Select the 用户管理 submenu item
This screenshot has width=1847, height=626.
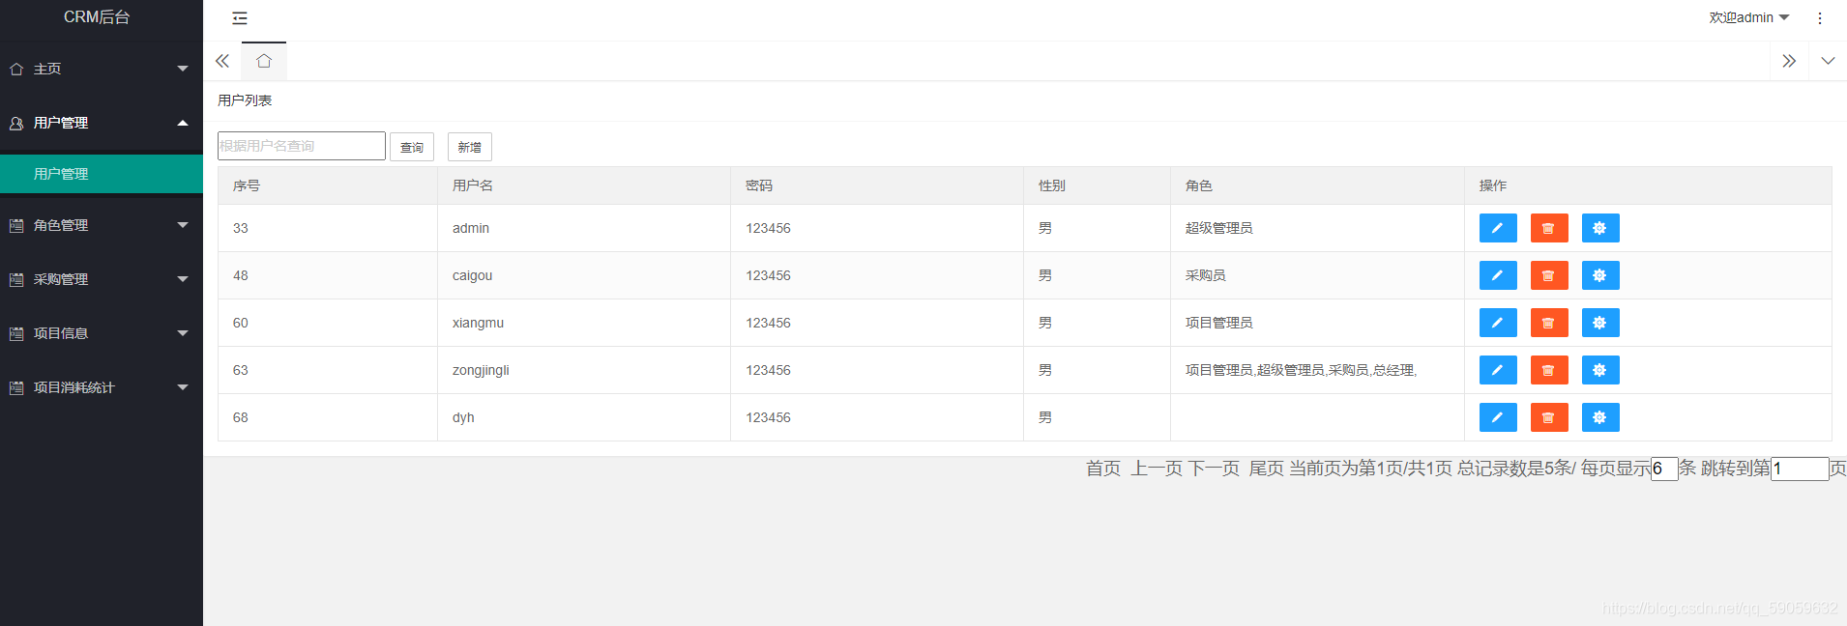61,174
